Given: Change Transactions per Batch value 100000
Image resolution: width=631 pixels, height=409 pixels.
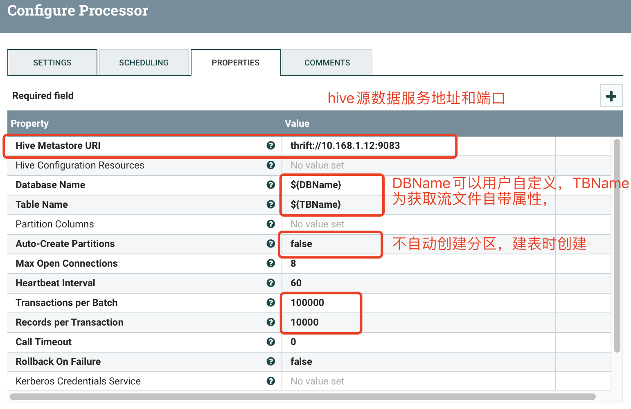Looking at the screenshot, I should pos(418,303).
